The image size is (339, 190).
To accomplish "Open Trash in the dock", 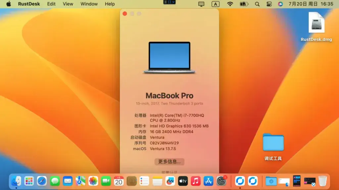I will click(x=322, y=181).
